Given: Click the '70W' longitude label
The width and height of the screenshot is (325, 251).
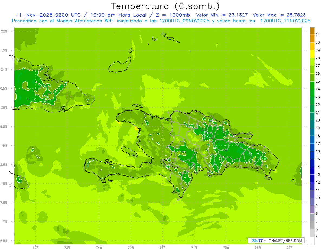Looking at the screenshot, I should coord(226,247).
